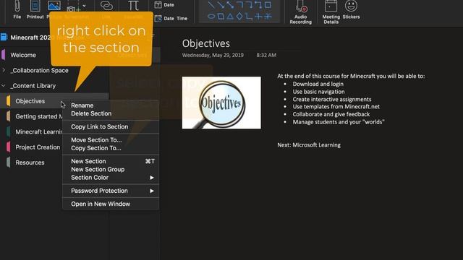Open the Resources section
This screenshot has height=260, width=463.
pyautogui.click(x=30, y=162)
